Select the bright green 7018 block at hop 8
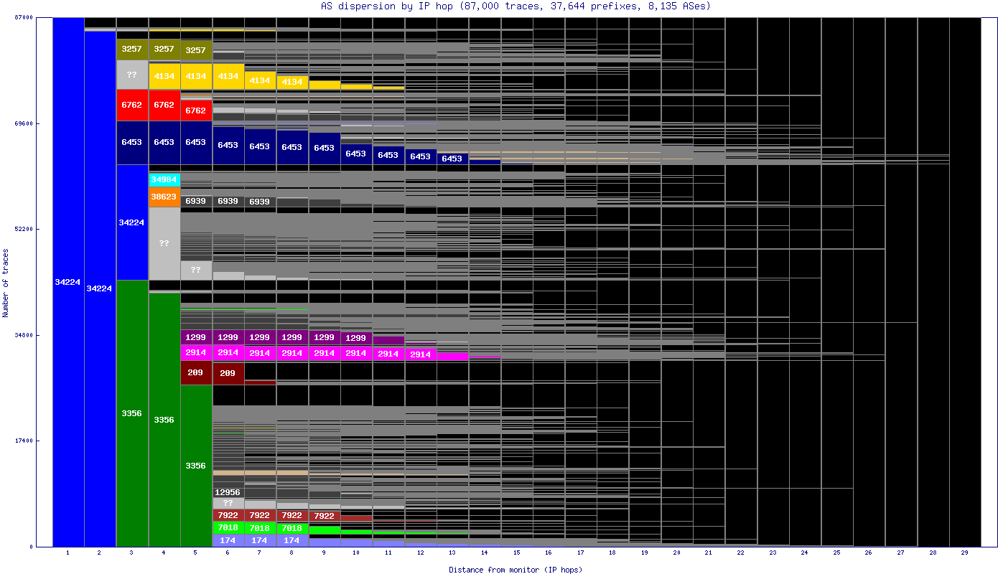 pyautogui.click(x=292, y=528)
